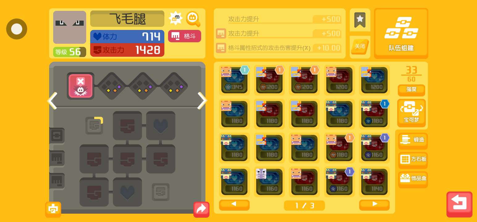Show next Pokémon with right chevron
This screenshot has width=477, height=222.
point(202,101)
